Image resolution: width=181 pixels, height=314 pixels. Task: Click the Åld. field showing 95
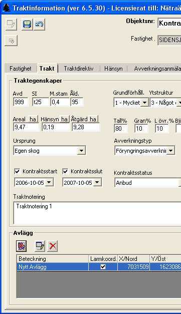pyautogui.click(x=77, y=102)
